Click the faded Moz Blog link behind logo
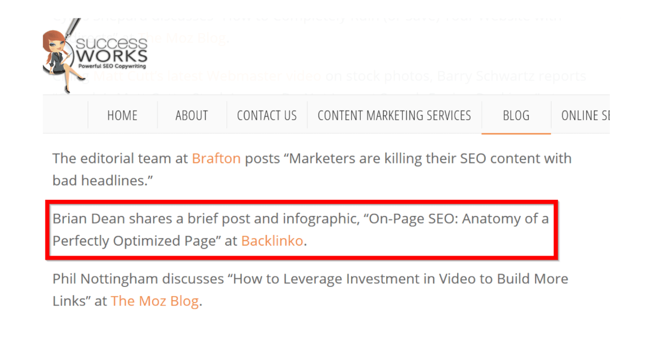Screen dimensions: 650x352 coord(183,38)
